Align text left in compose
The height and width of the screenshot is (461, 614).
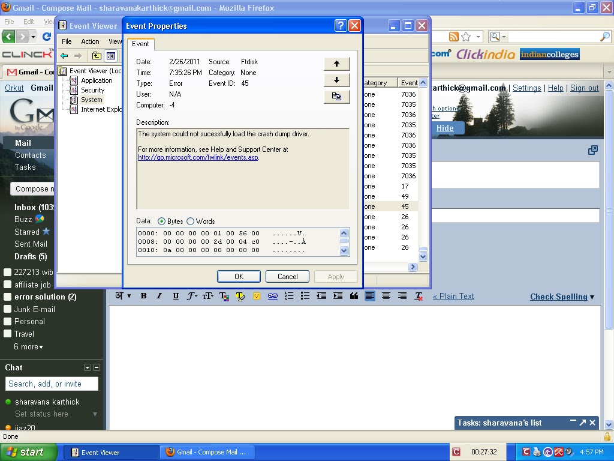370,296
